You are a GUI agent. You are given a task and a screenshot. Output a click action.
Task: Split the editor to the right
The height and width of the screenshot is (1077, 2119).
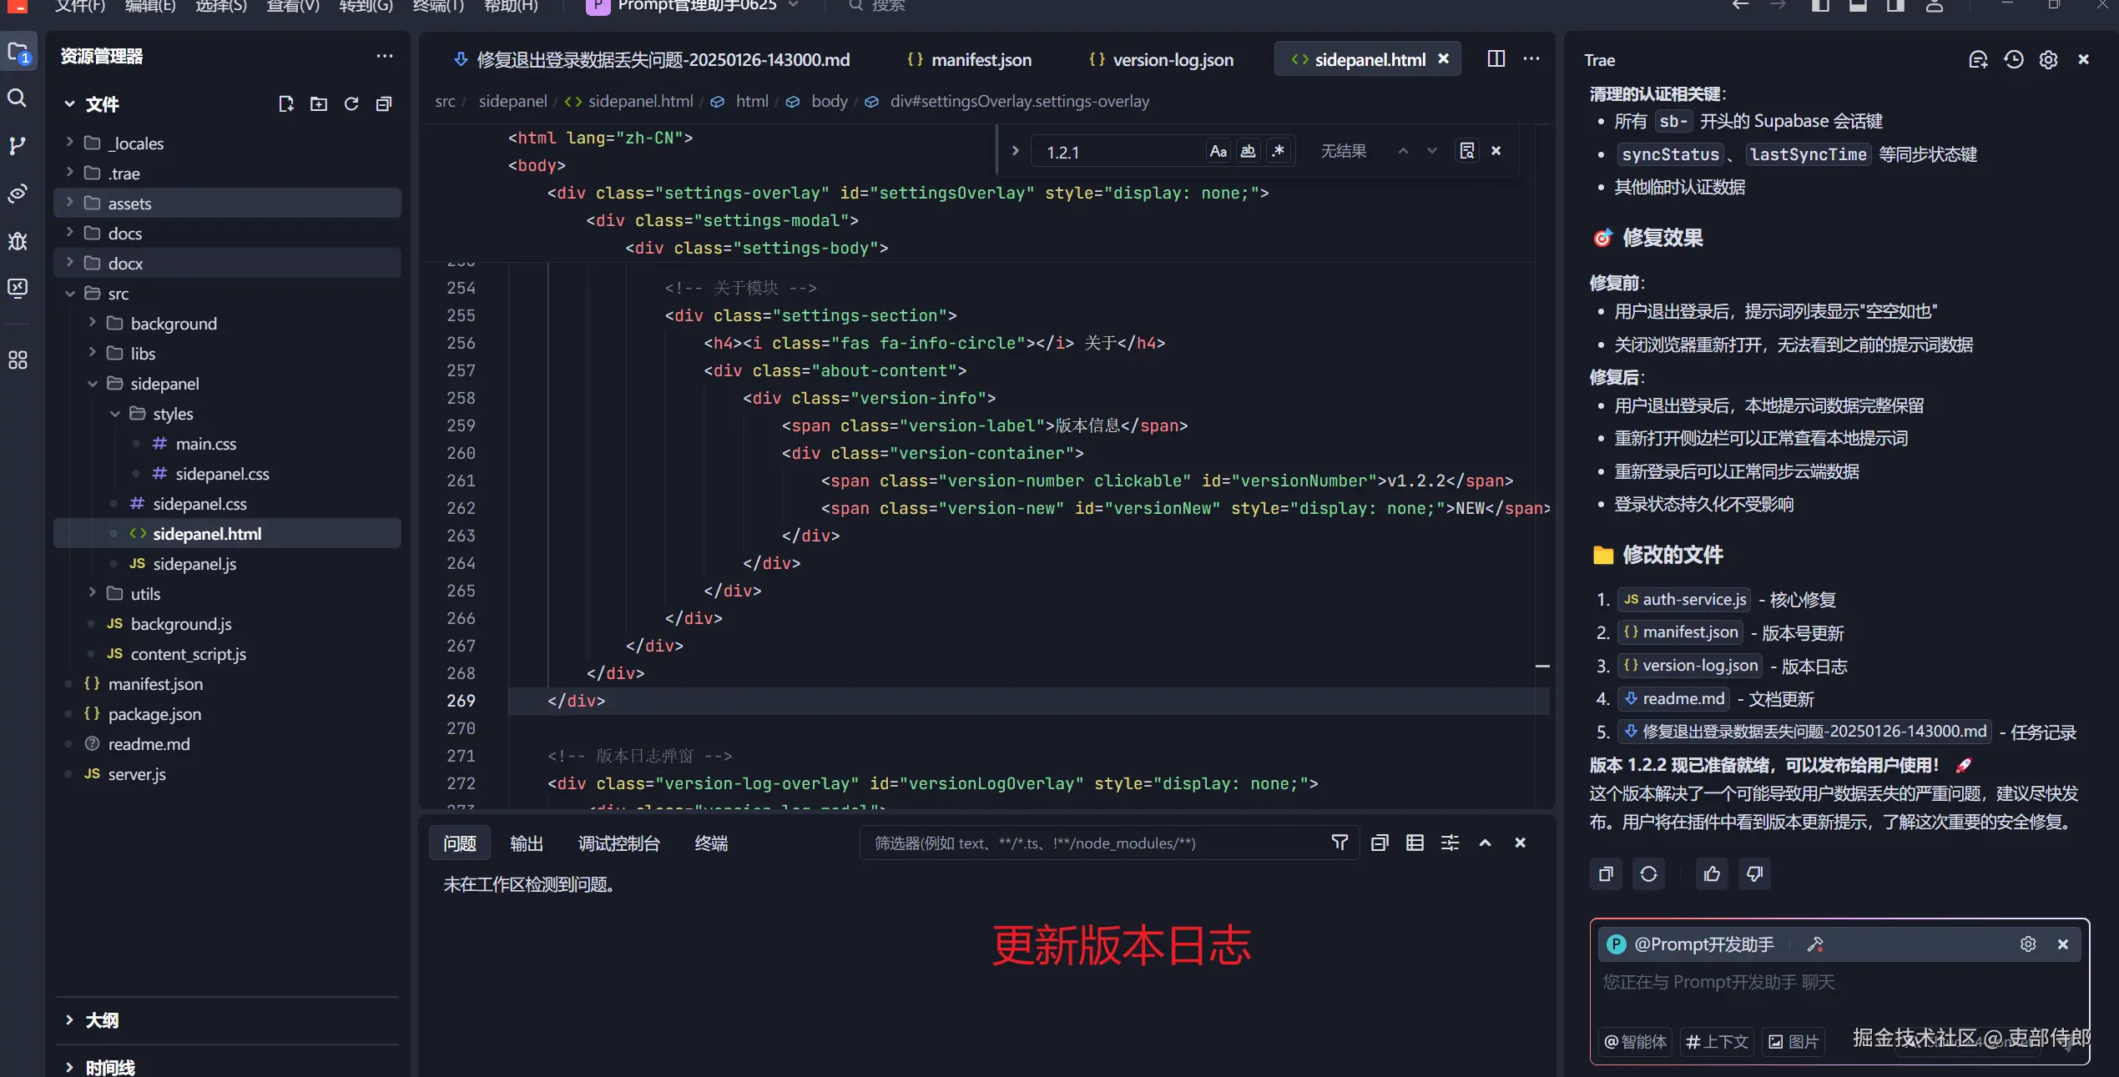(1496, 59)
